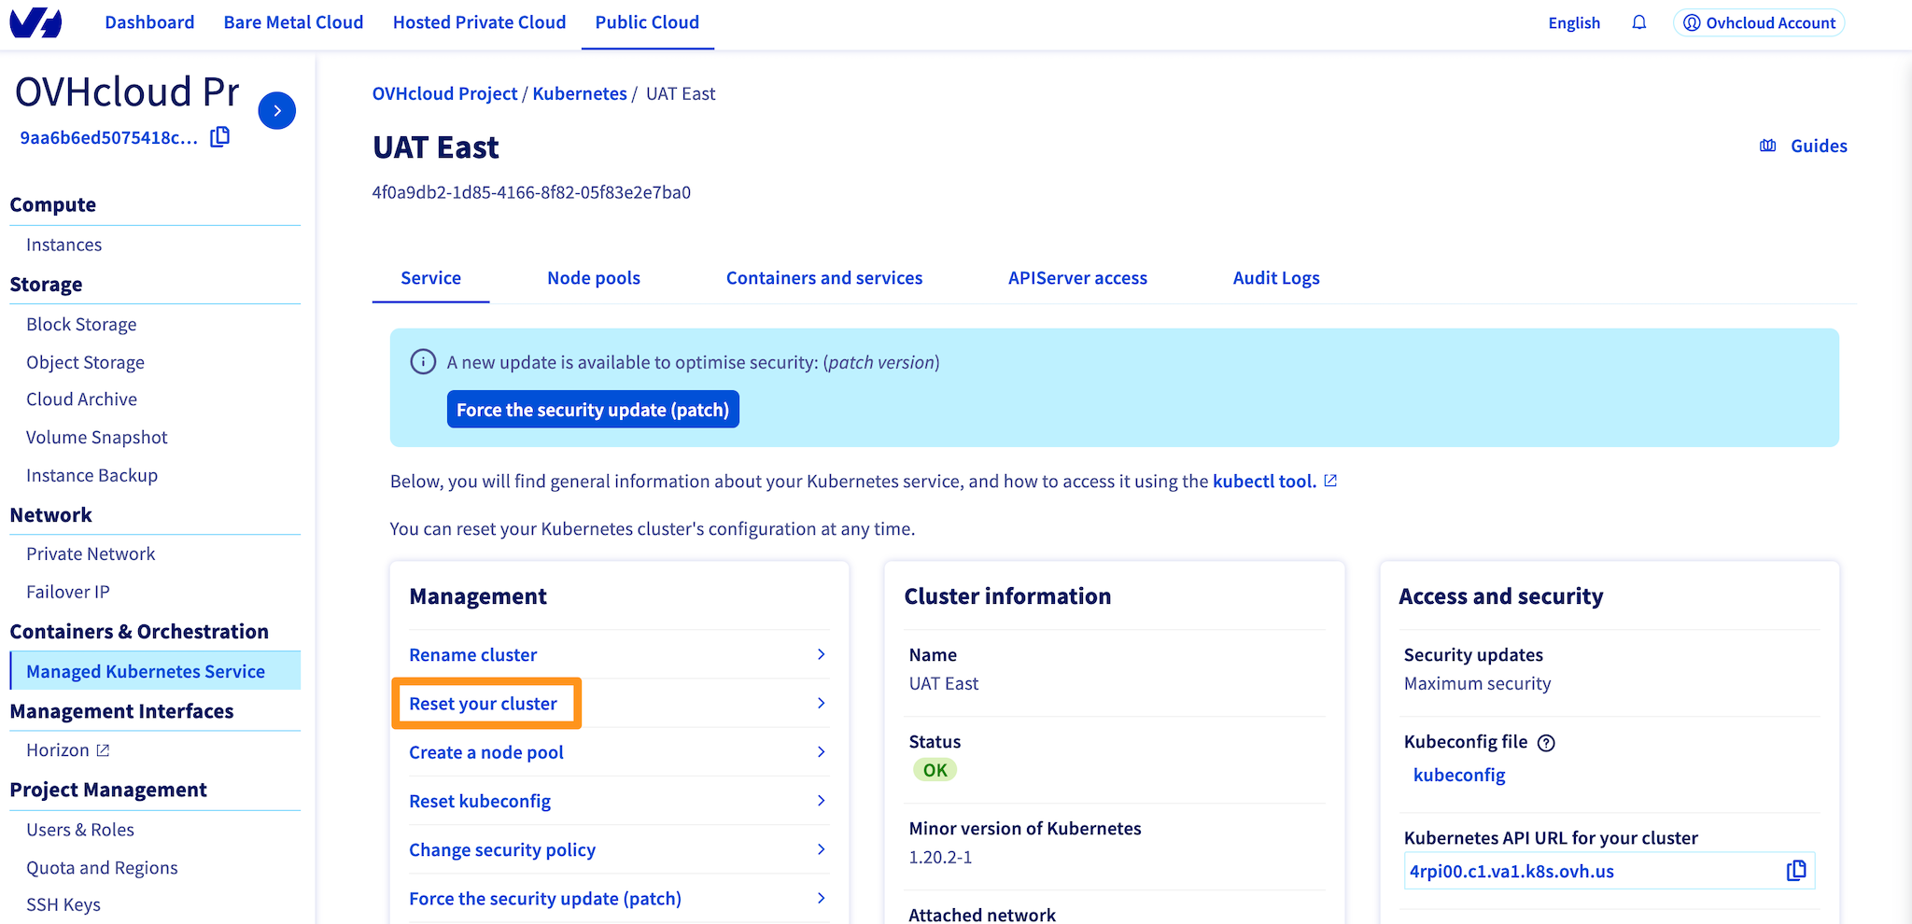This screenshot has height=924, width=1912.
Task: Open SSH Keys in the sidebar
Action: click(63, 904)
